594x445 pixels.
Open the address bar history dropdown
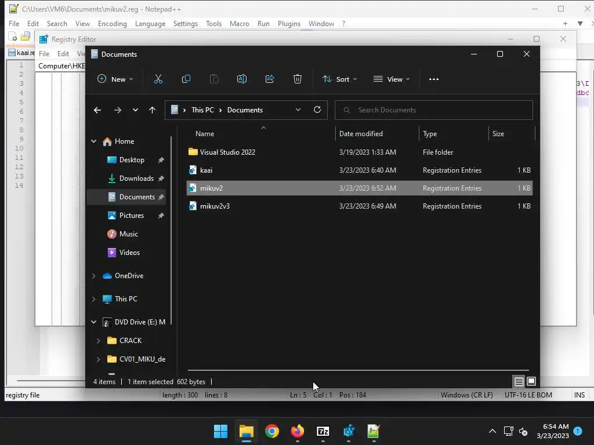[298, 110]
